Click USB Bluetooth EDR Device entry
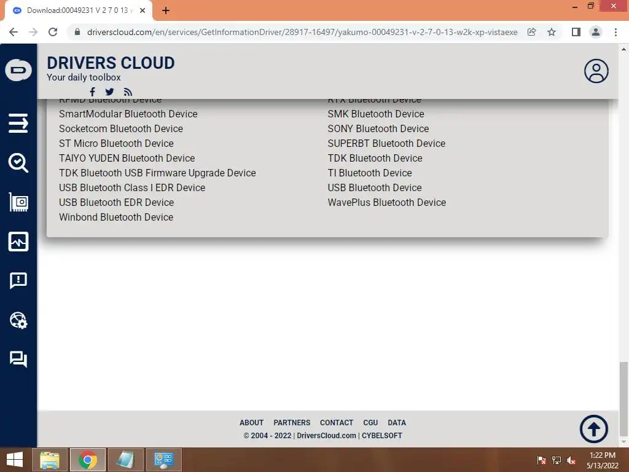Viewport: 629px width, 472px height. [116, 203]
